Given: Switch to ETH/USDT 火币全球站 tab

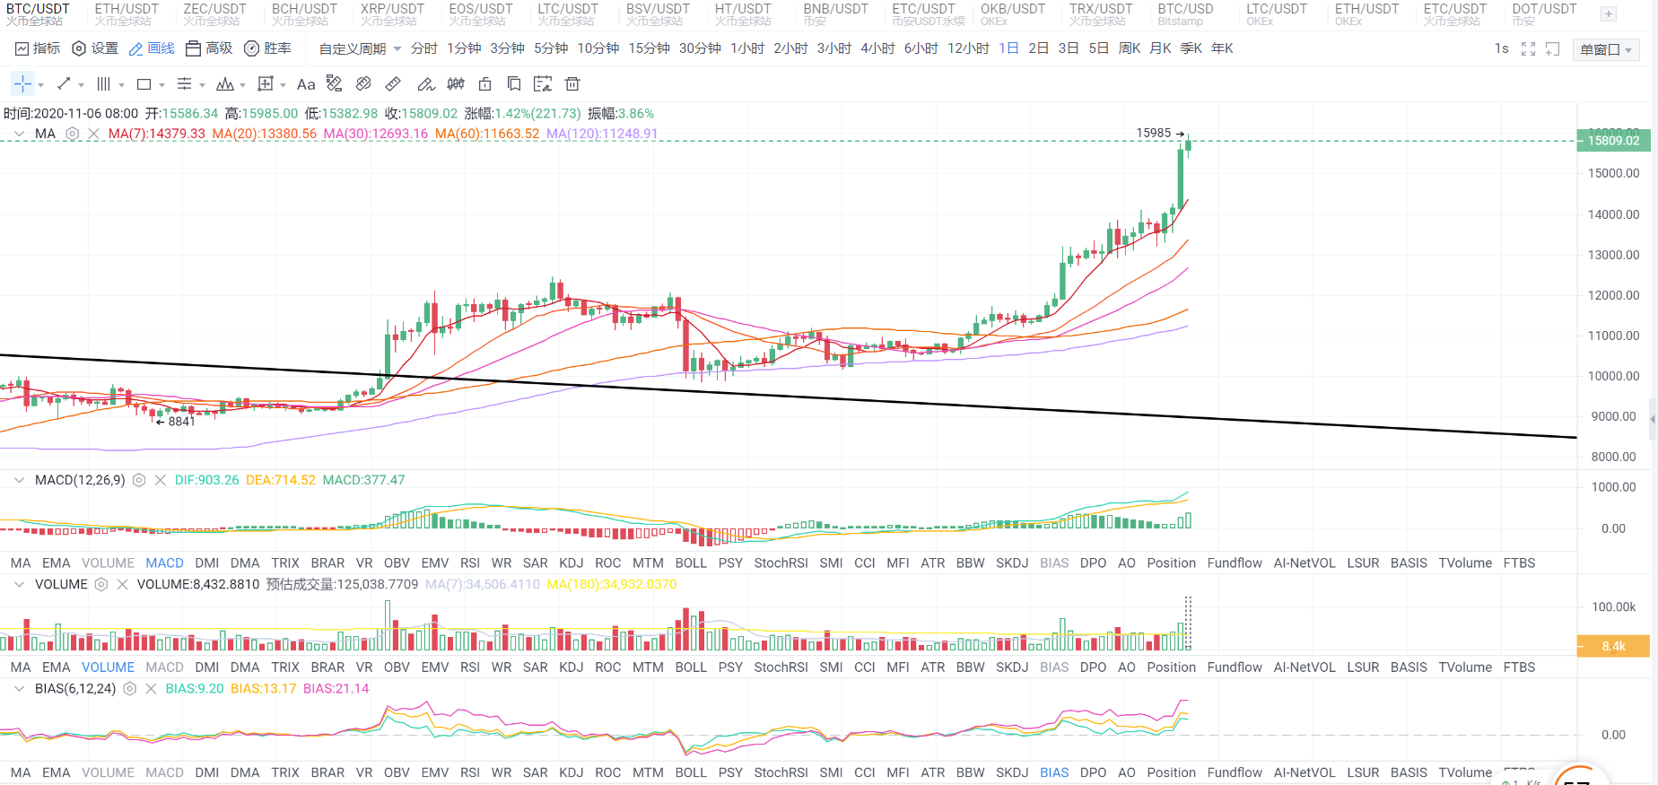Looking at the screenshot, I should [127, 14].
